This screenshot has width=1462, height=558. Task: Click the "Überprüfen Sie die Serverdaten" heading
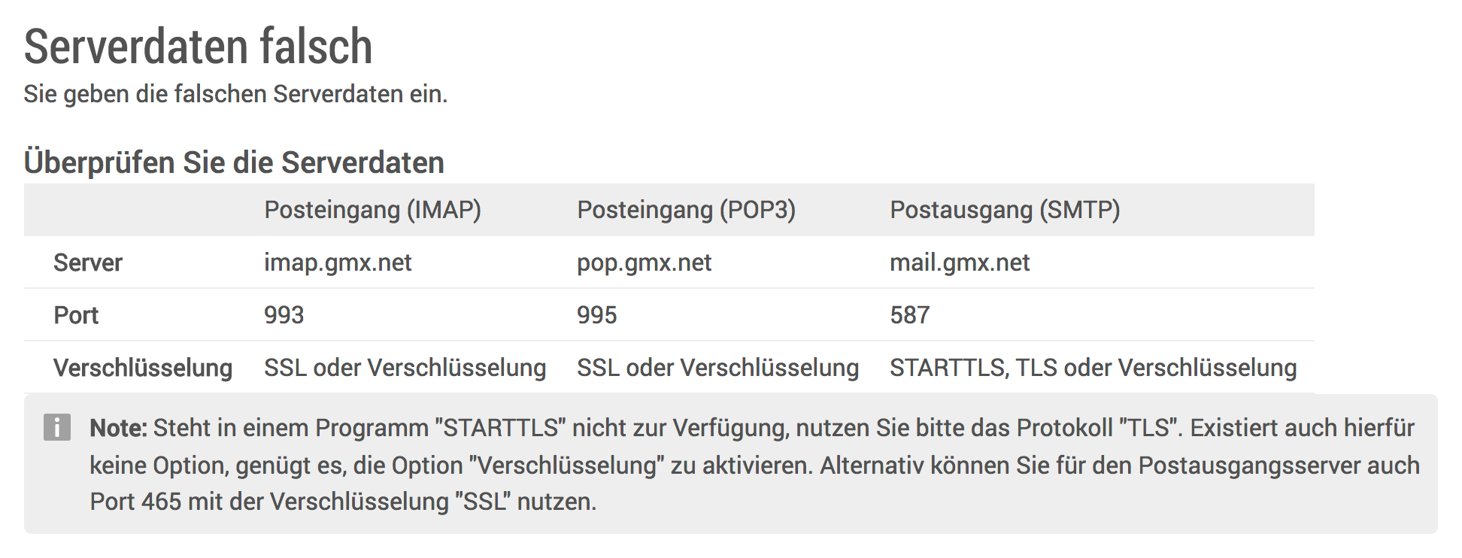click(234, 162)
